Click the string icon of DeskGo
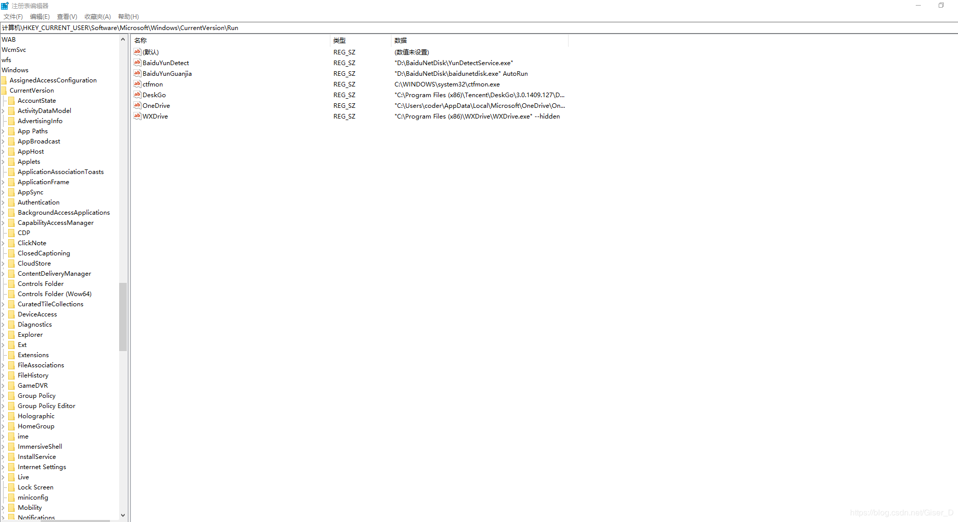The height and width of the screenshot is (522, 958). pyautogui.click(x=137, y=95)
